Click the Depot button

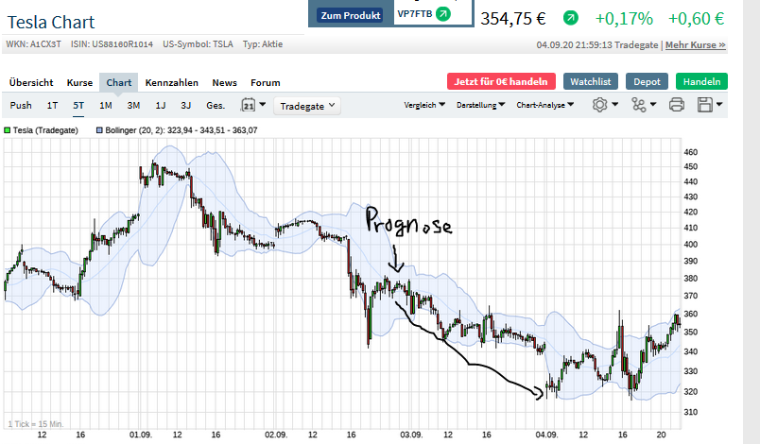click(648, 81)
